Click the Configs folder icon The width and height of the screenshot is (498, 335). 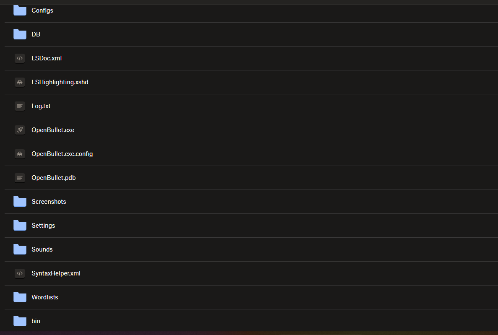(20, 10)
